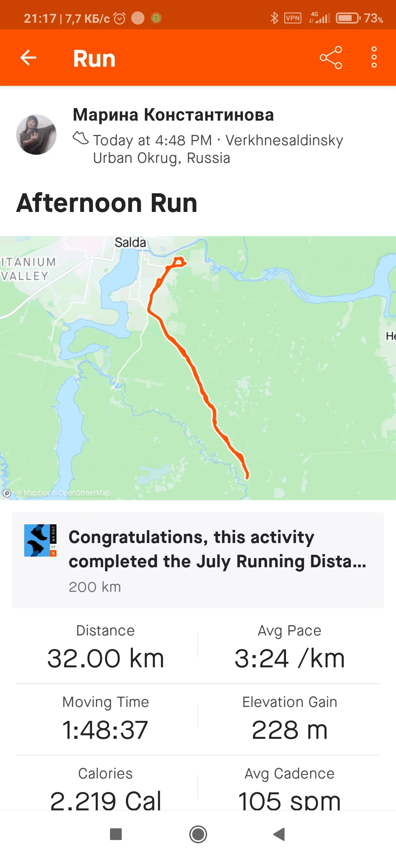
Task: Tap the Afternoon Run activity title
Action: tap(107, 203)
